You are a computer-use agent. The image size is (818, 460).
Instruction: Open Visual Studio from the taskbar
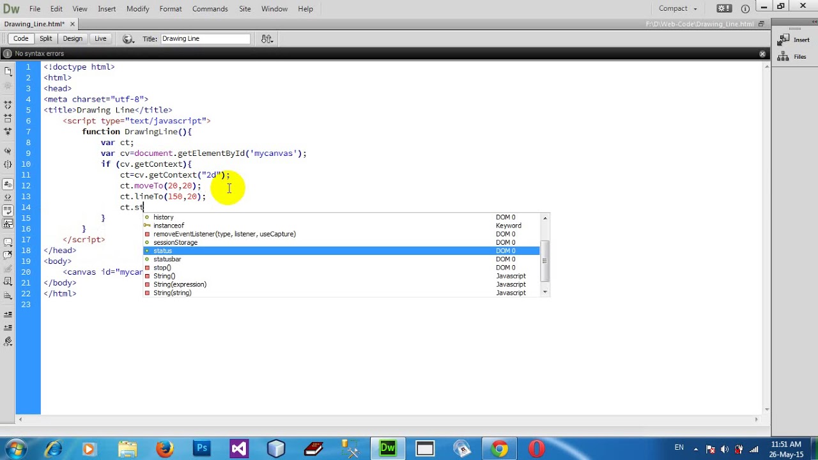point(239,448)
